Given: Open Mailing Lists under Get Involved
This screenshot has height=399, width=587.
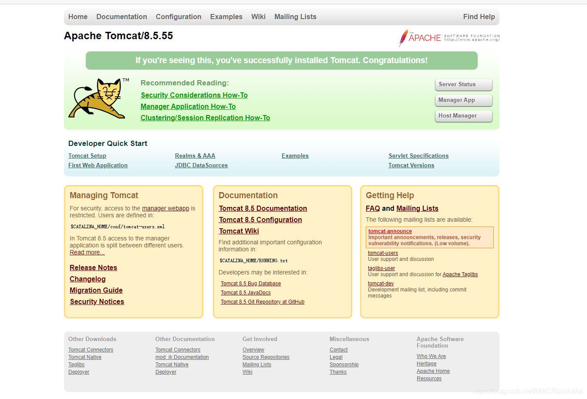Looking at the screenshot, I should tap(257, 365).
